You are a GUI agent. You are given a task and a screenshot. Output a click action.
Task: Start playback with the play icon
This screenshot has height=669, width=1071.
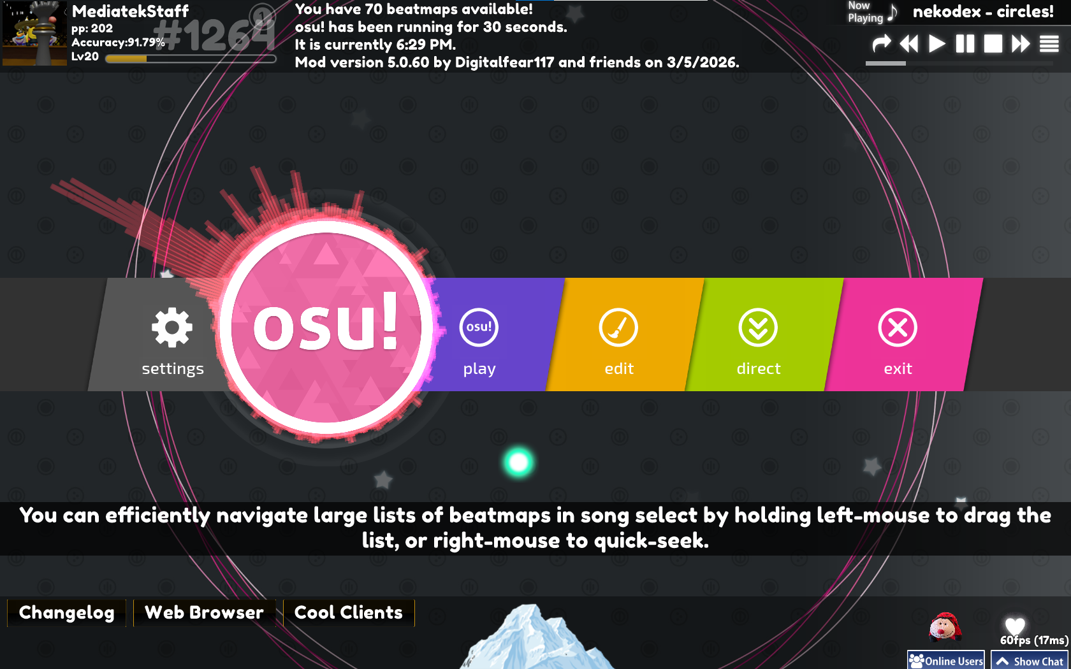click(x=937, y=44)
